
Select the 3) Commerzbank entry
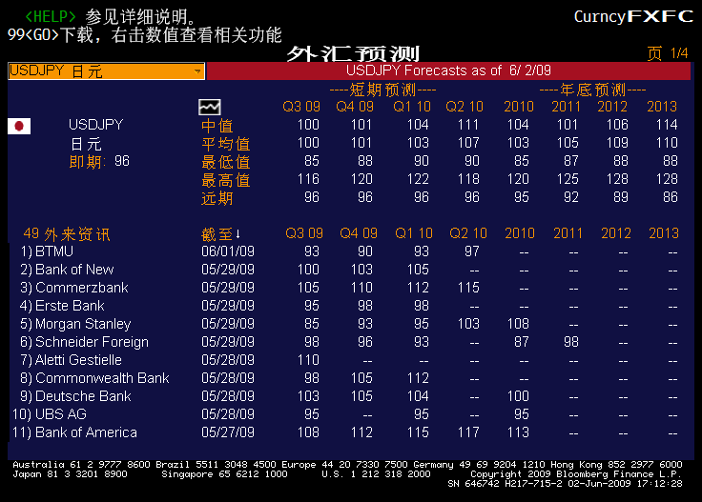[x=74, y=288]
